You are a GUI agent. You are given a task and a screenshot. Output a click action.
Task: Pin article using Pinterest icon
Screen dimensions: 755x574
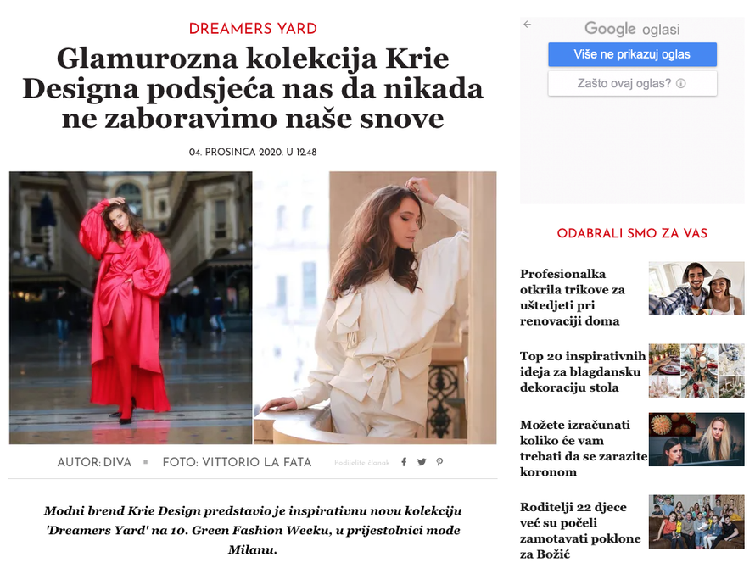(439, 462)
